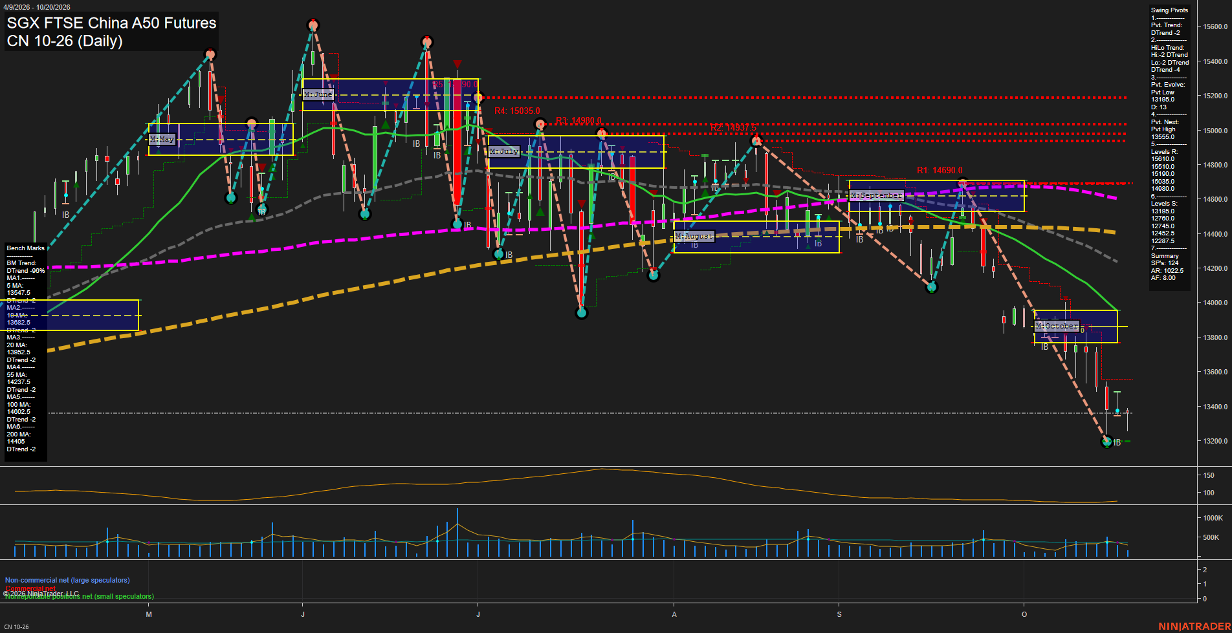Select the Pvt High 13555.0 entry
This screenshot has width=1232, height=633.
point(1163,133)
